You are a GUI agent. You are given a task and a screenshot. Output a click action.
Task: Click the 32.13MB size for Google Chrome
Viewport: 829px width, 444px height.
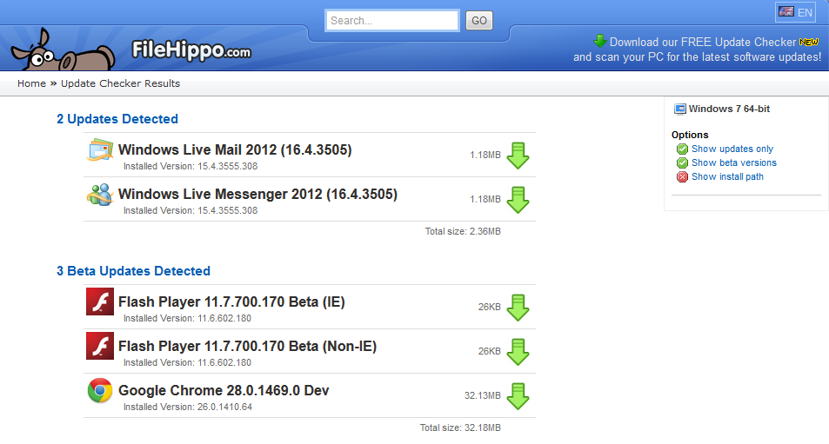click(x=482, y=396)
